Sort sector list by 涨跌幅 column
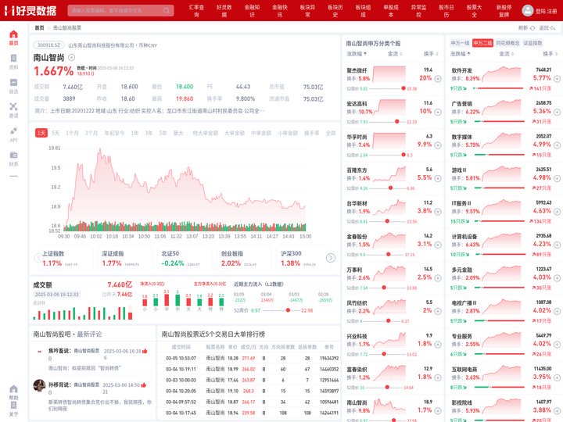The height and width of the screenshot is (422, 563). [x=461, y=54]
